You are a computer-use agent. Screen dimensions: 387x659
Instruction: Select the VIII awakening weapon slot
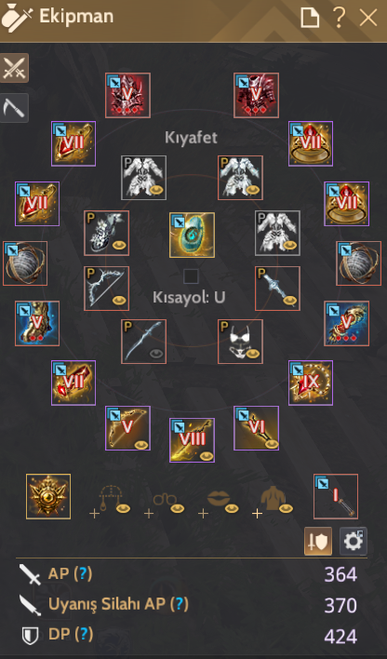click(x=192, y=440)
